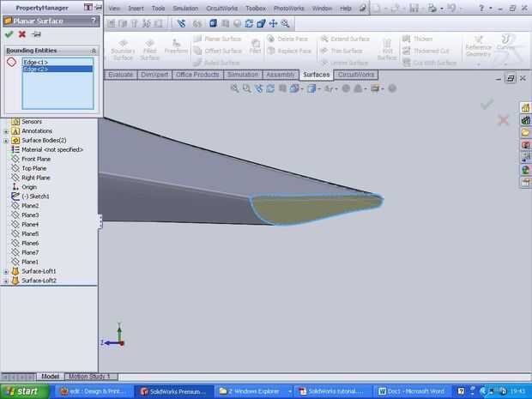Viewport: 532px width, 399px height.
Task: Select Edge<1> in bounding entities list
Action: coord(57,62)
